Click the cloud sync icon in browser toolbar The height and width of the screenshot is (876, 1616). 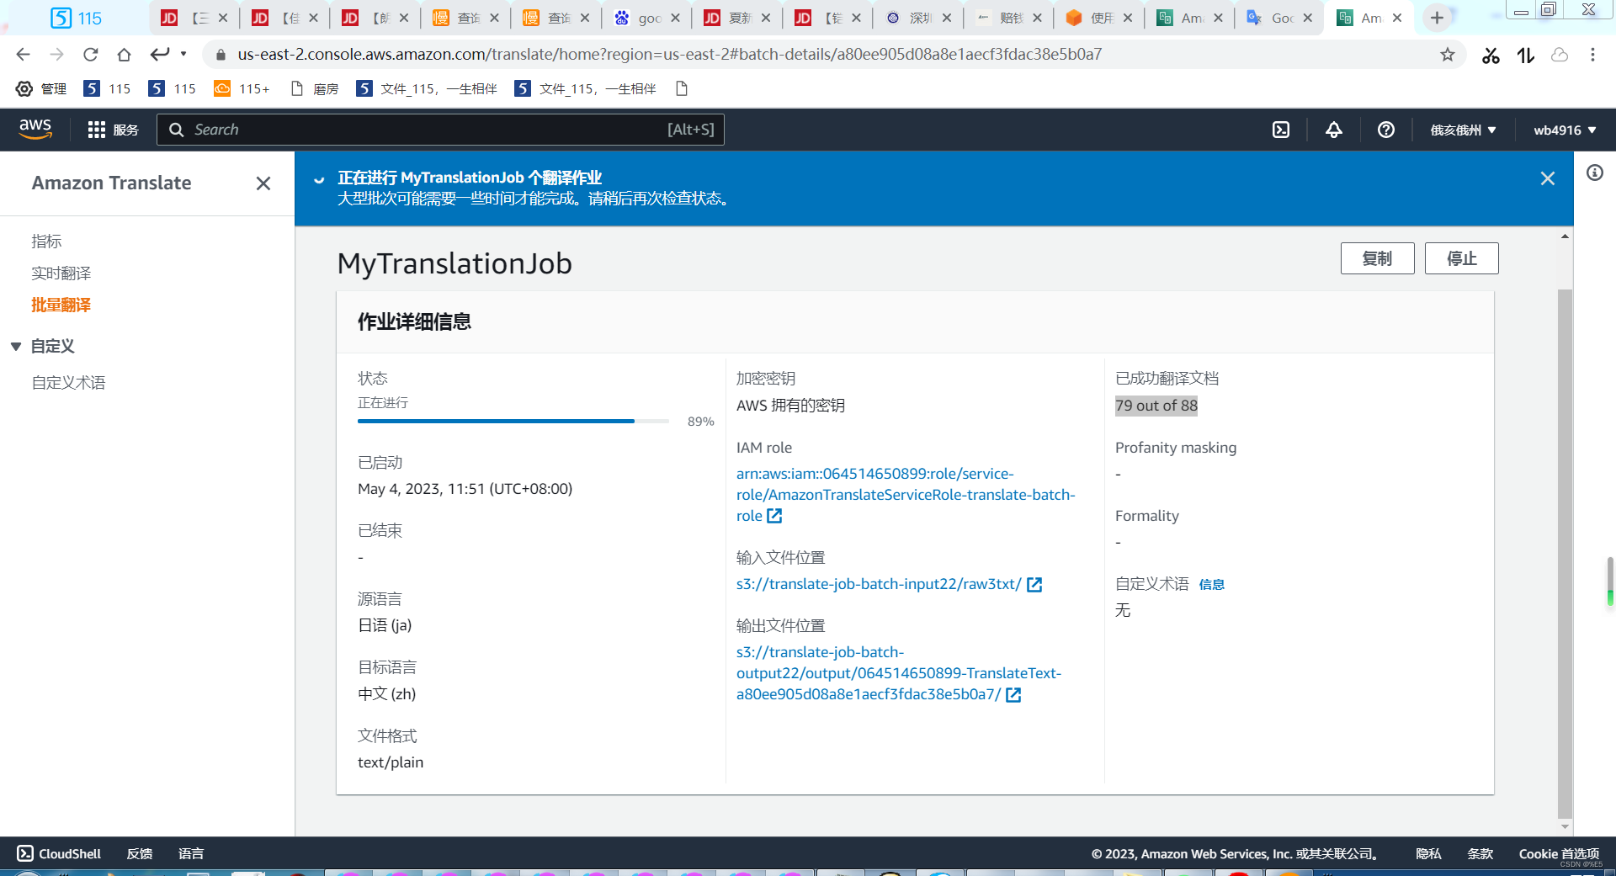click(1560, 56)
